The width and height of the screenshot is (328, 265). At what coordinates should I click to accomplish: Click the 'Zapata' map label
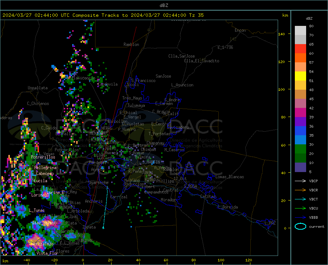(89, 227)
